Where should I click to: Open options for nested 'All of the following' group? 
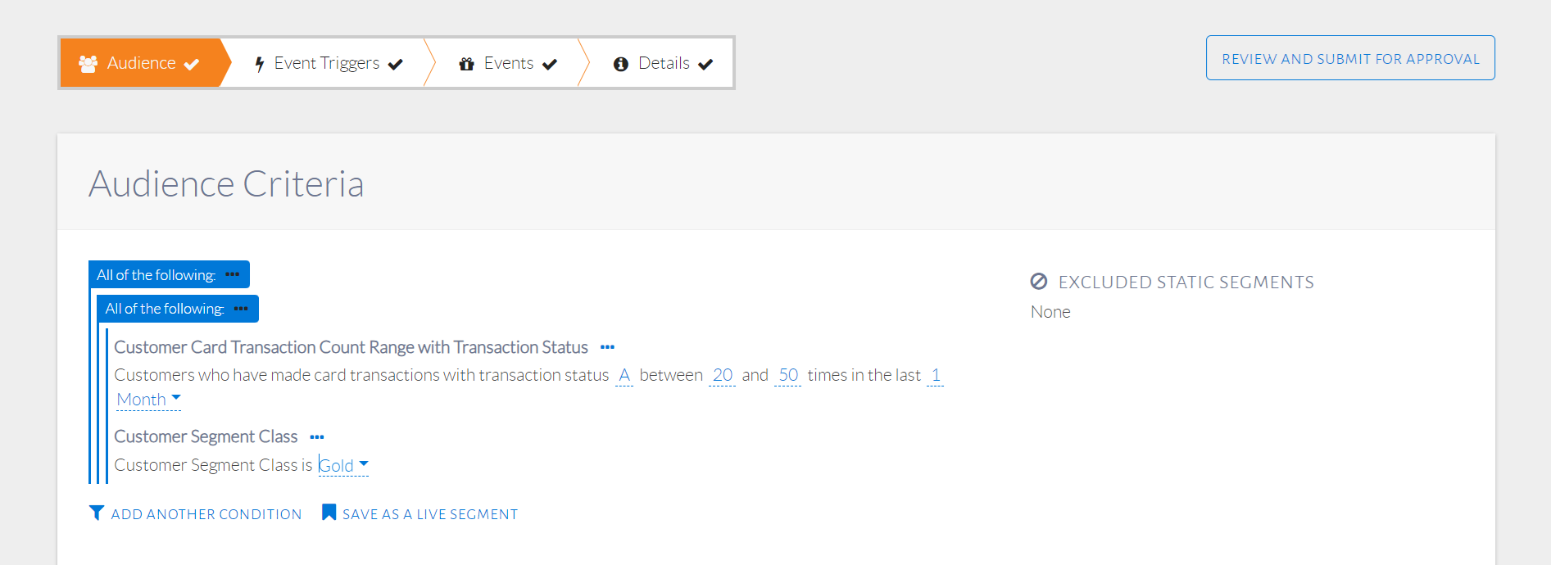pyautogui.click(x=241, y=309)
